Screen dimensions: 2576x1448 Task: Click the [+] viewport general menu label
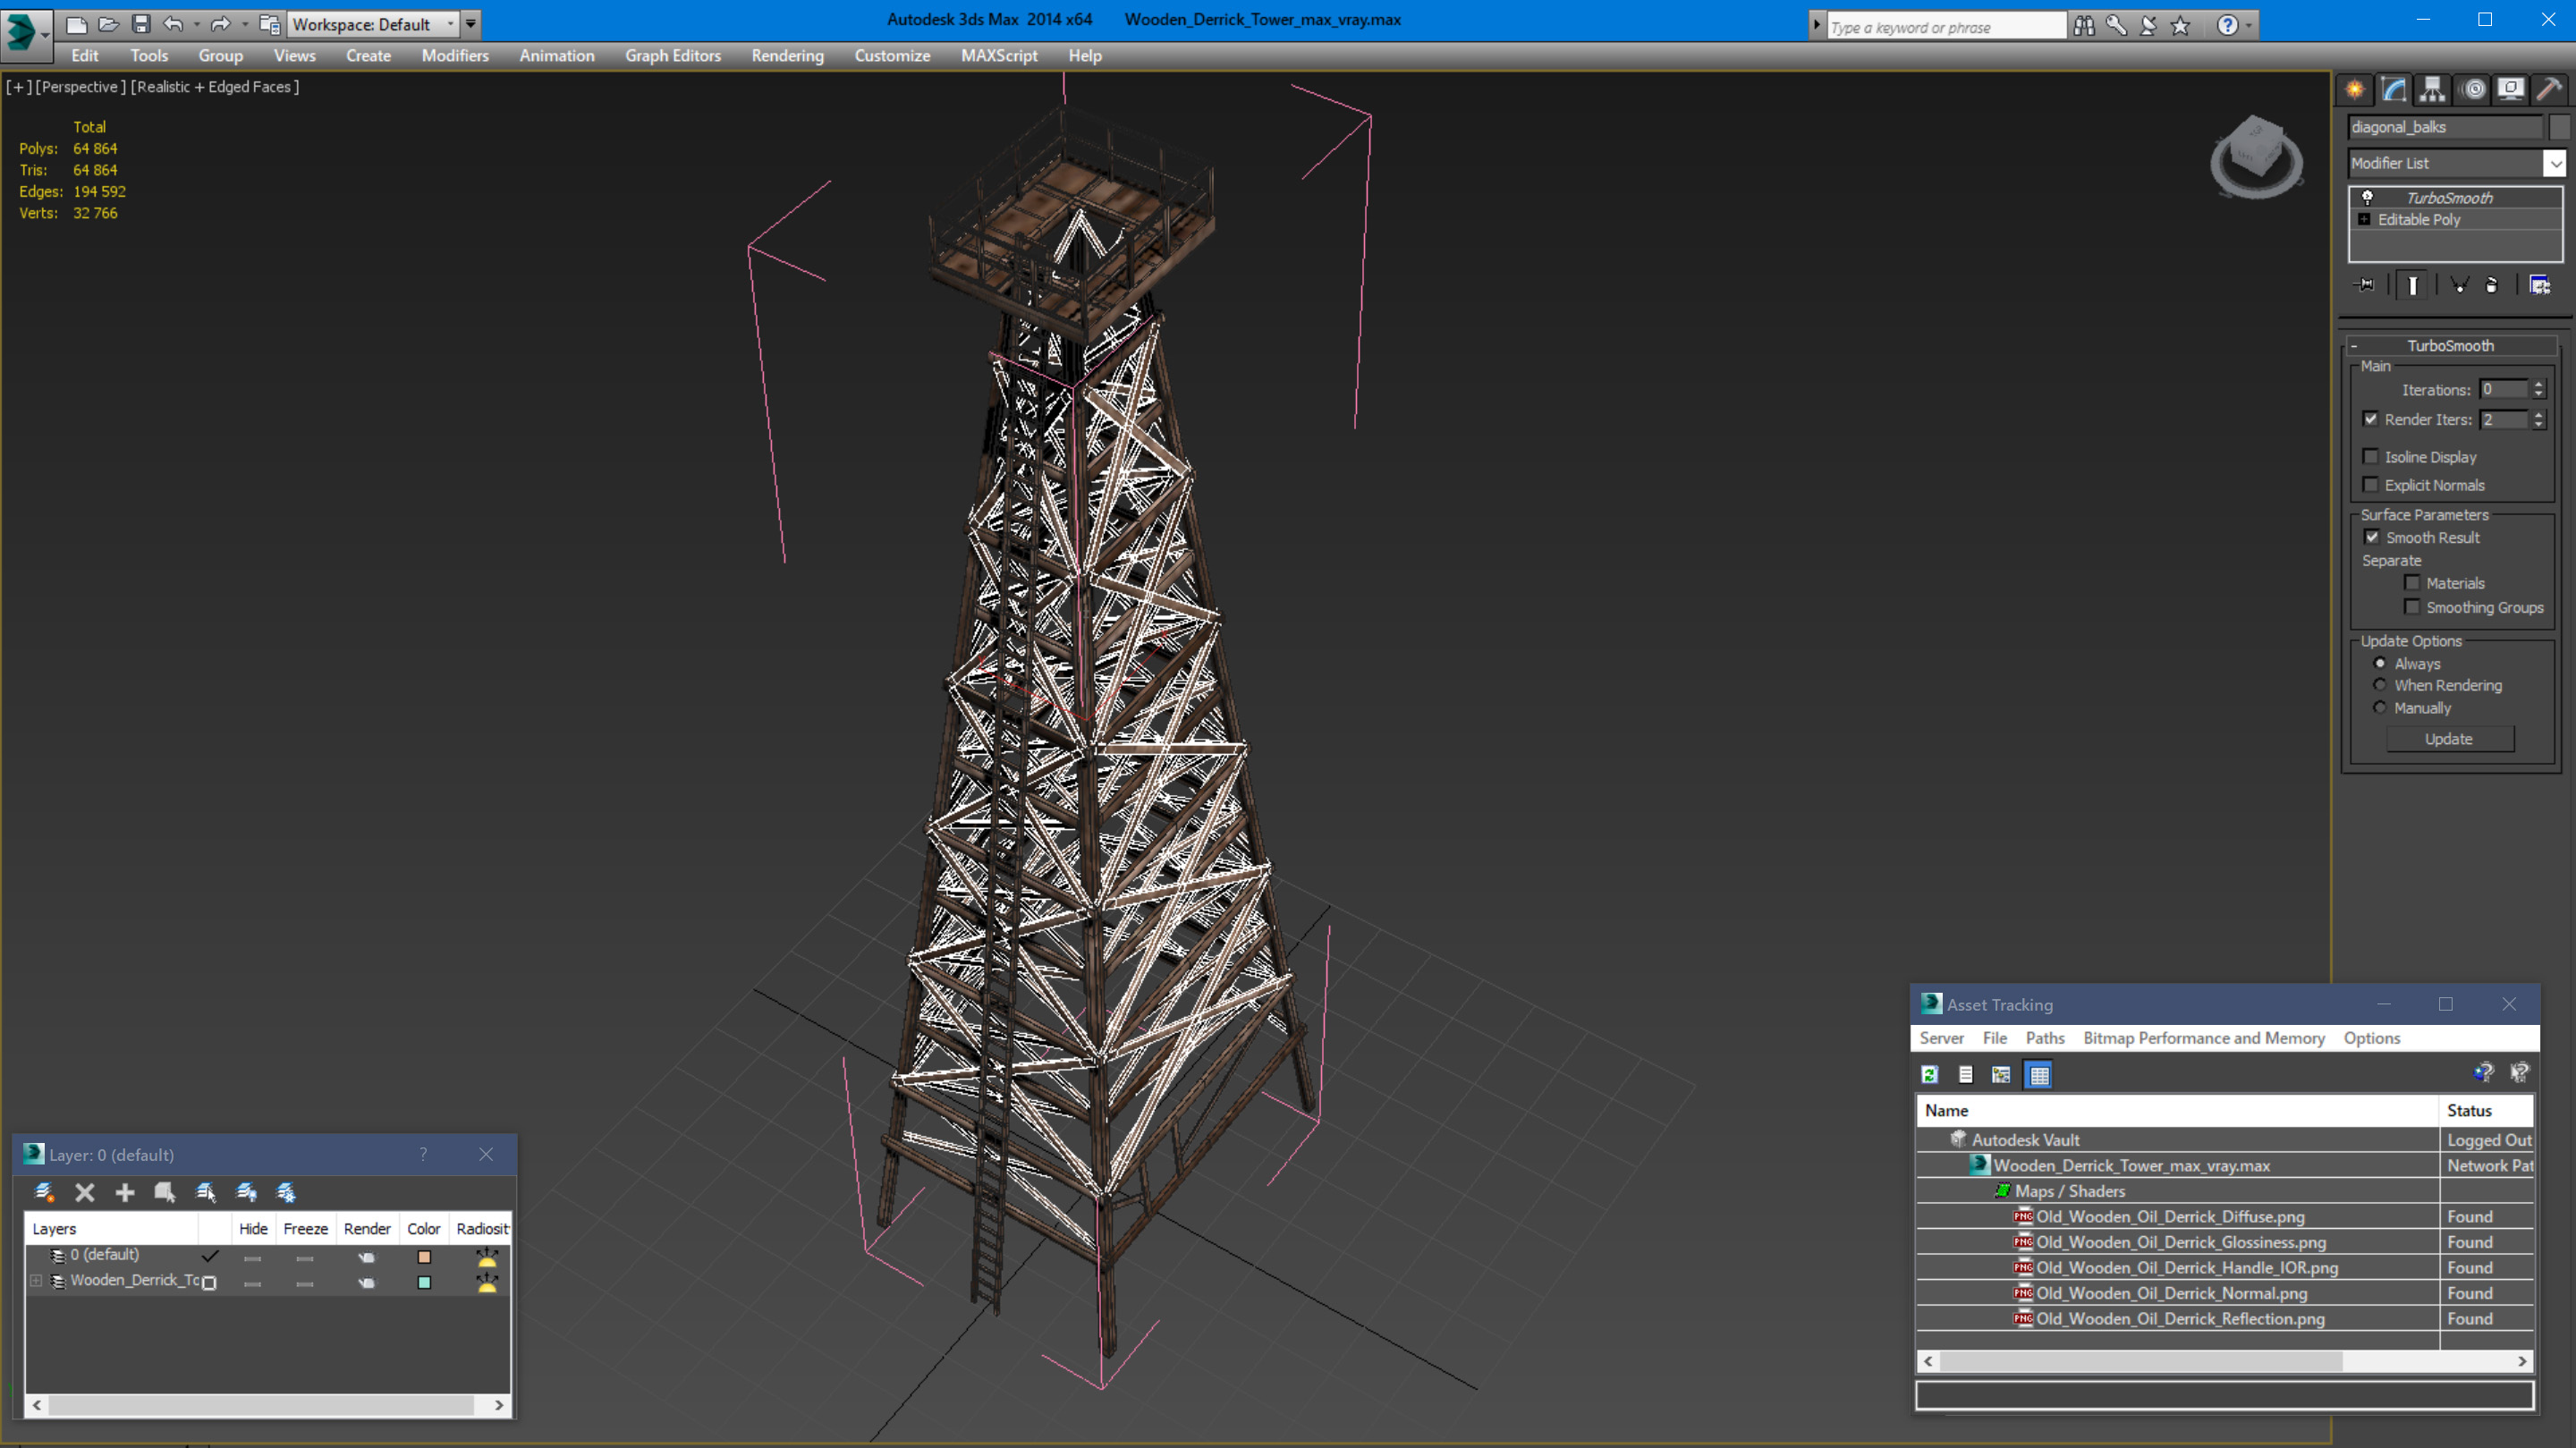pyautogui.click(x=19, y=87)
